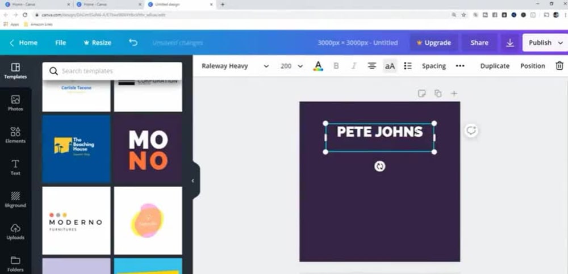Open the Resize menu
Image resolution: width=568 pixels, height=274 pixels.
98,43
